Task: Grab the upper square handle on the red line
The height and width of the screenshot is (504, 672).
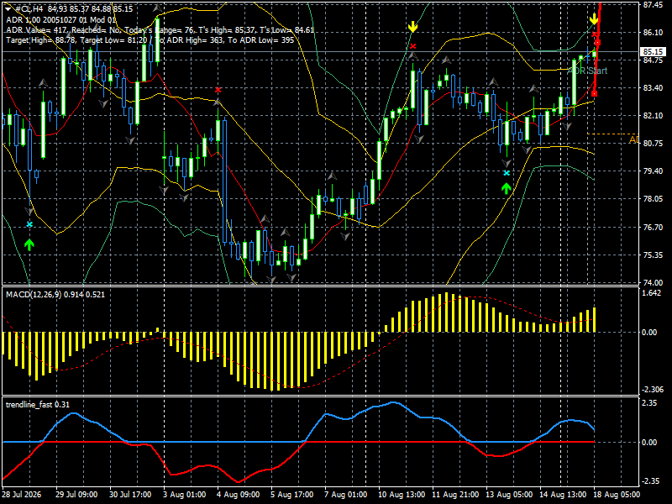Action: (597, 43)
